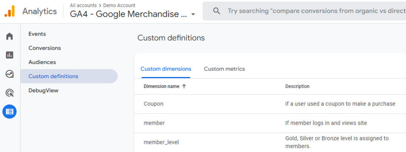Click the Google Analytics logo icon
This screenshot has width=406, height=152.
pyautogui.click(x=10, y=11)
